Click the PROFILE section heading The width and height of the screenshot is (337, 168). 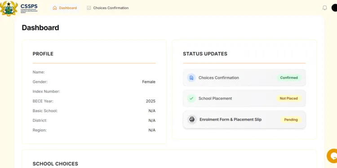43,54
